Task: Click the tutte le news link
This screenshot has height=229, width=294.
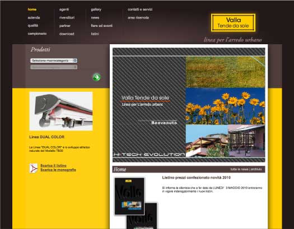Action: (x=240, y=169)
